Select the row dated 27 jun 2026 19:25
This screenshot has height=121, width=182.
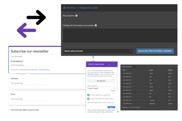pos(149,80)
